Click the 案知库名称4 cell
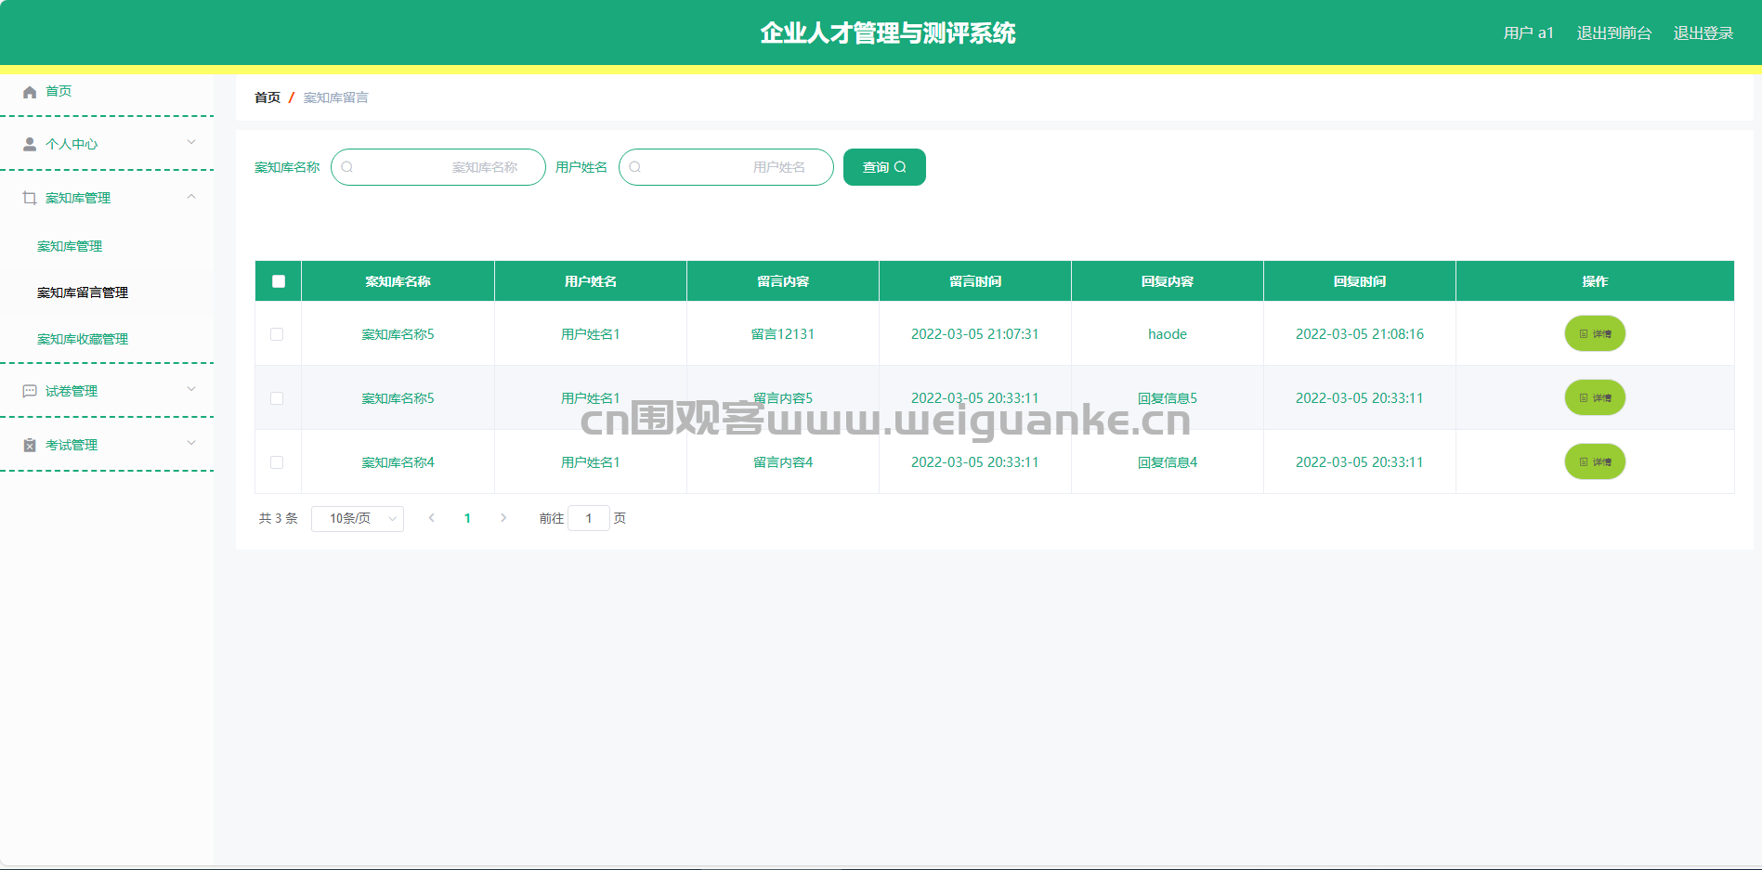The image size is (1762, 870). pos(398,462)
